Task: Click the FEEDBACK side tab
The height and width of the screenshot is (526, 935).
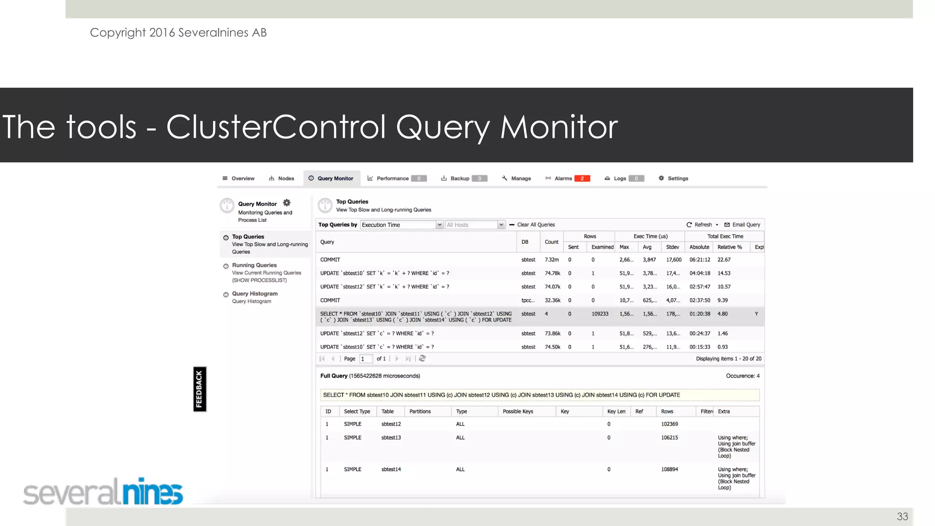Action: [200, 389]
